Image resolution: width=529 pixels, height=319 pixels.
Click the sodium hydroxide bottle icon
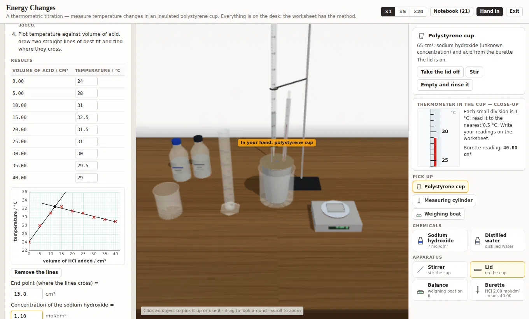tap(420, 240)
